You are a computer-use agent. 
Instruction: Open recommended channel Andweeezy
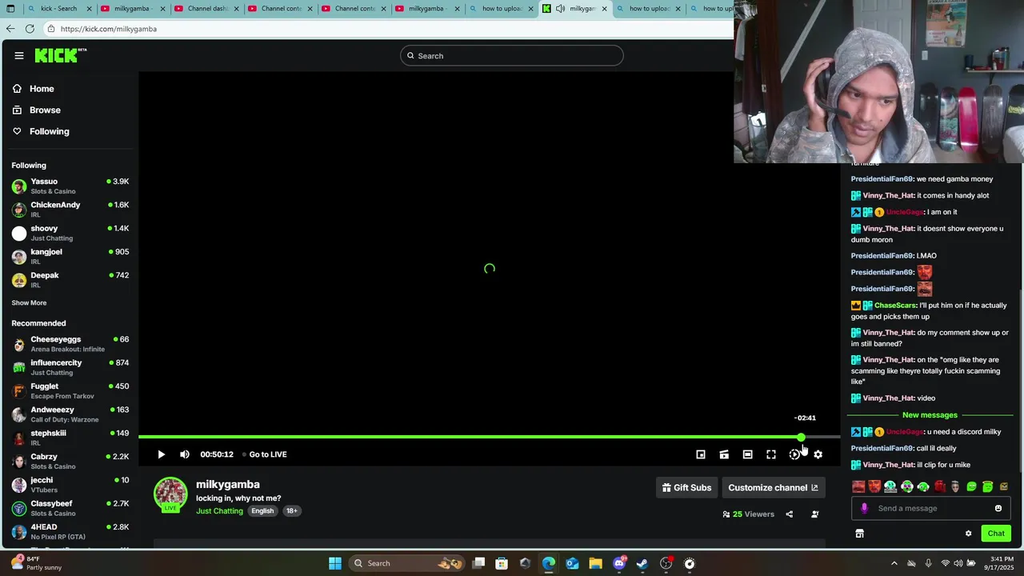pyautogui.click(x=70, y=414)
